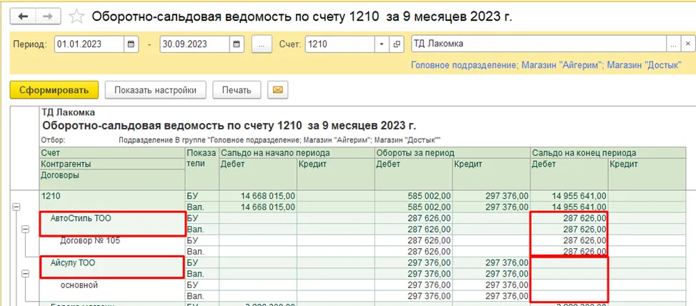The height and width of the screenshot is (306, 696).
Task: Edit the end date field 30.09.2023
Action: pos(195,44)
